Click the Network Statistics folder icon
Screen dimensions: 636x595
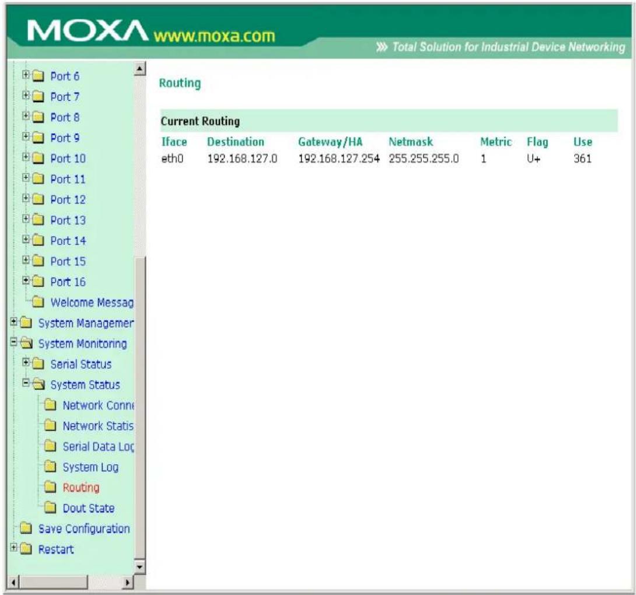click(50, 426)
